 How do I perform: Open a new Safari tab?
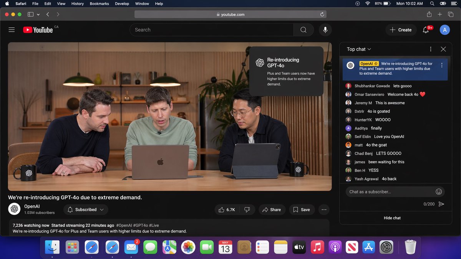(x=440, y=14)
